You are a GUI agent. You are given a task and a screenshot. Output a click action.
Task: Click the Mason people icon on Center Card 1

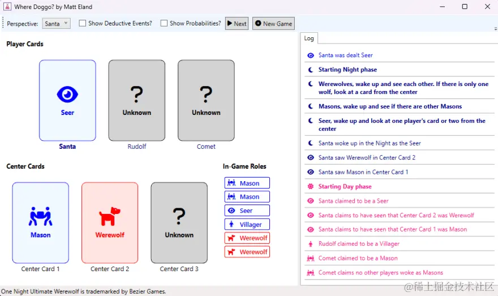[x=40, y=216]
